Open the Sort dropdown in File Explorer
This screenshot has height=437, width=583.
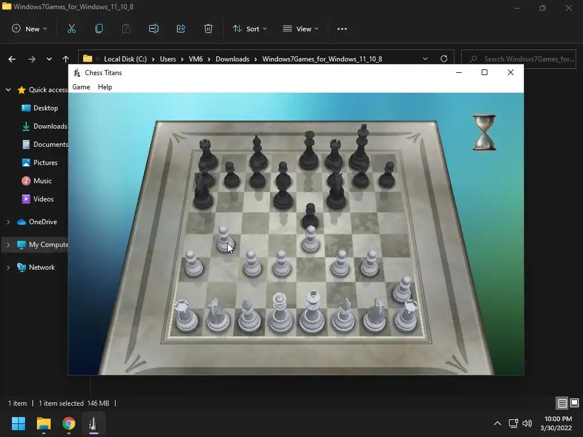point(249,28)
